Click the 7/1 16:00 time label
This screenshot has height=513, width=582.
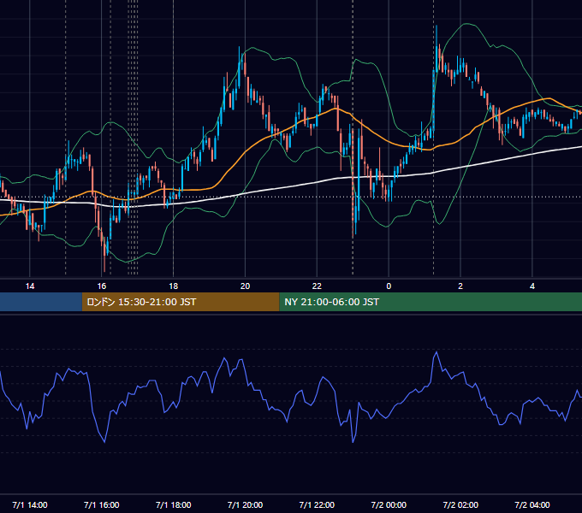click(x=101, y=504)
